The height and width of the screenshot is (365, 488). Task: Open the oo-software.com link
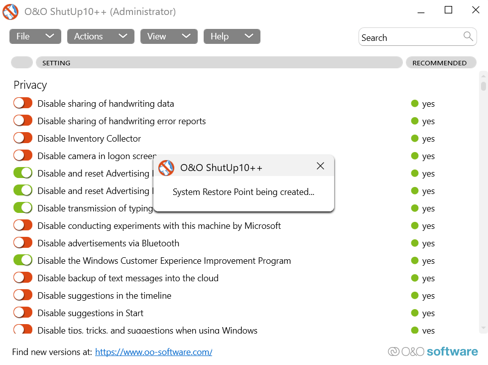153,352
